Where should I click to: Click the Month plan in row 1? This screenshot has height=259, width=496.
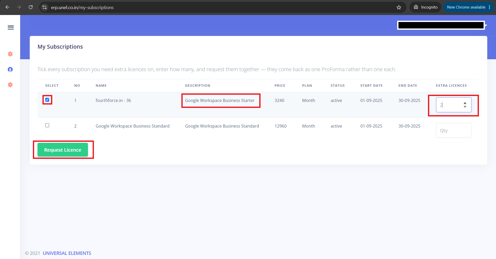[x=309, y=100]
